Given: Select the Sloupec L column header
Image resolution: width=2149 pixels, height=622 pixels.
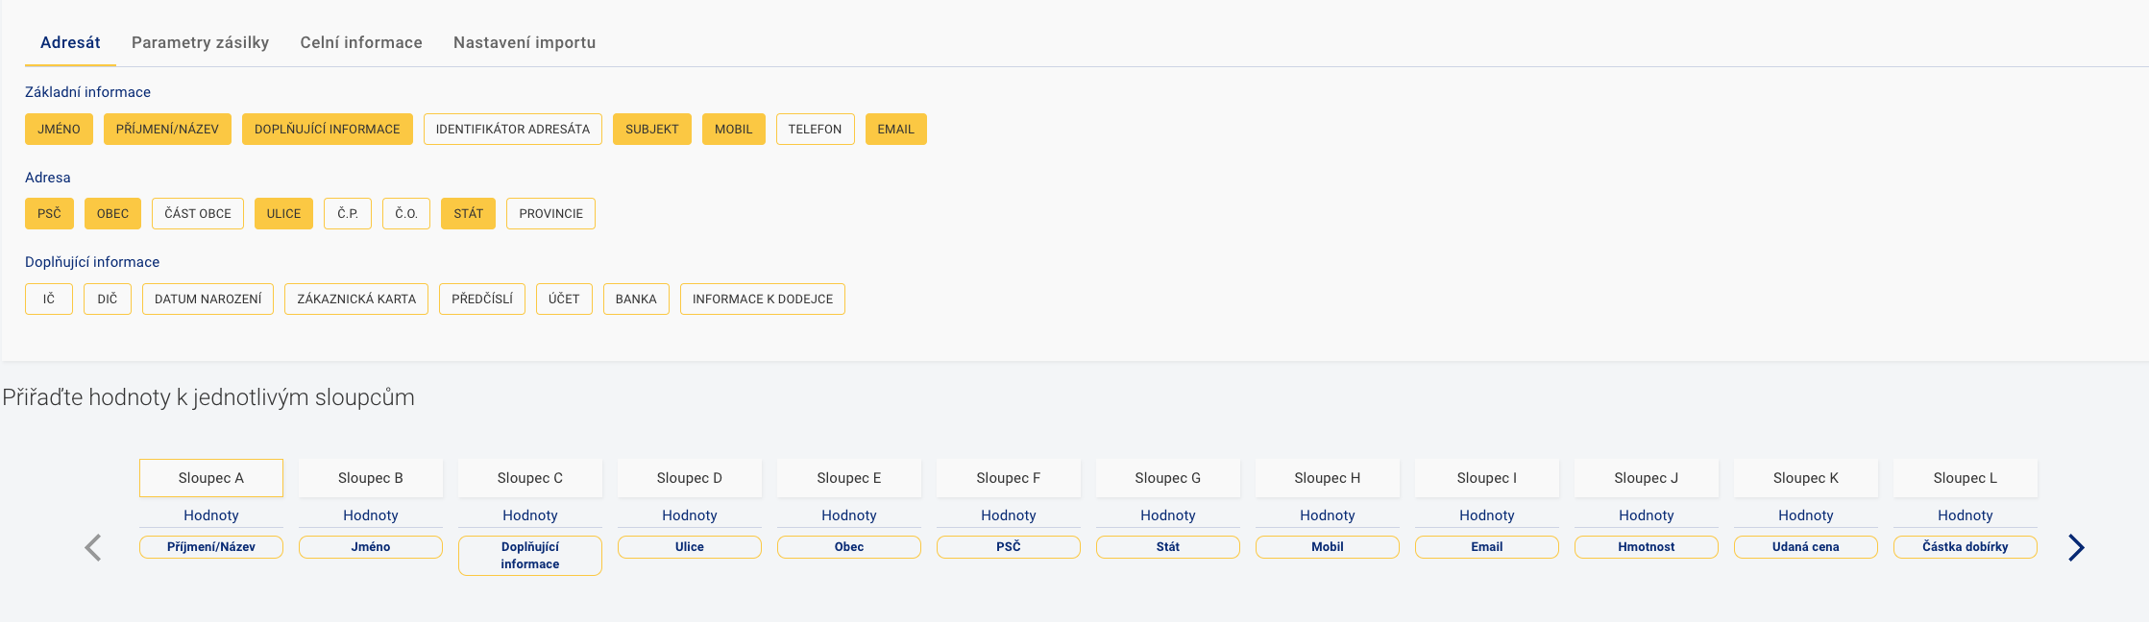Looking at the screenshot, I should coord(1966,478).
